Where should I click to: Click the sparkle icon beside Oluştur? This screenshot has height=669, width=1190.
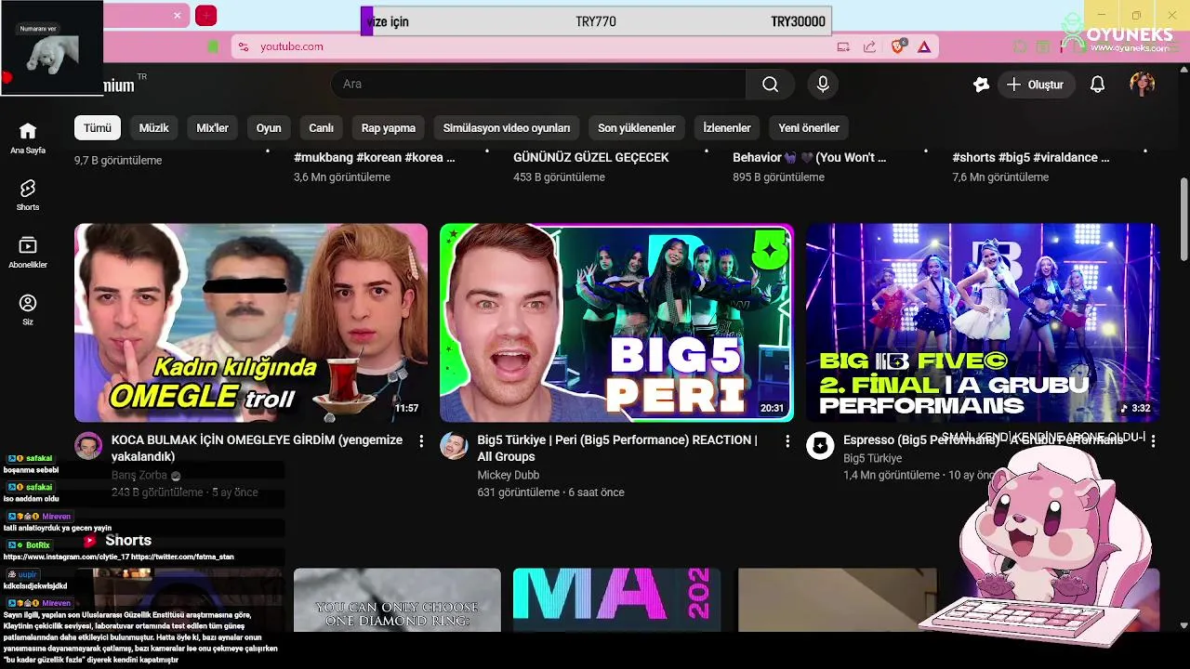click(981, 85)
